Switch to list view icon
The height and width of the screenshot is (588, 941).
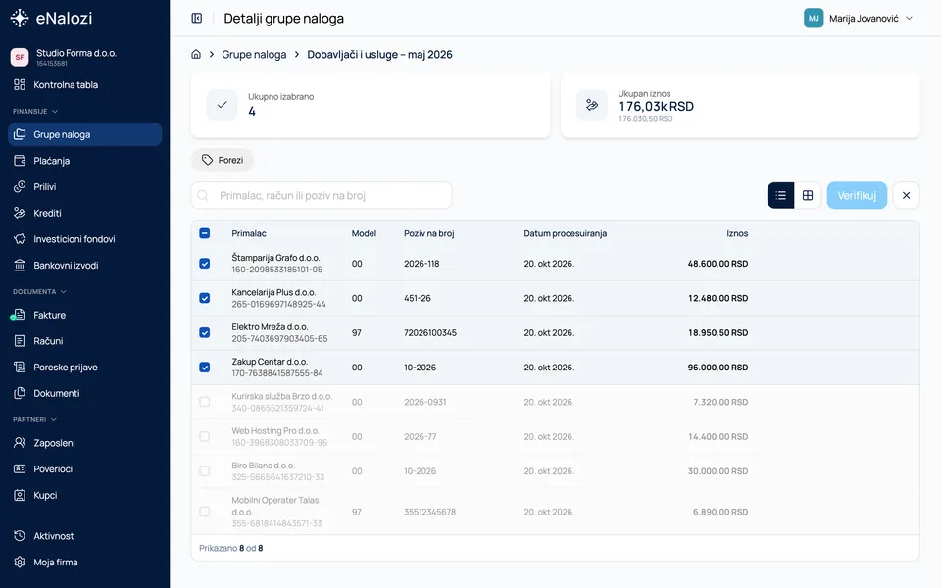tap(780, 196)
